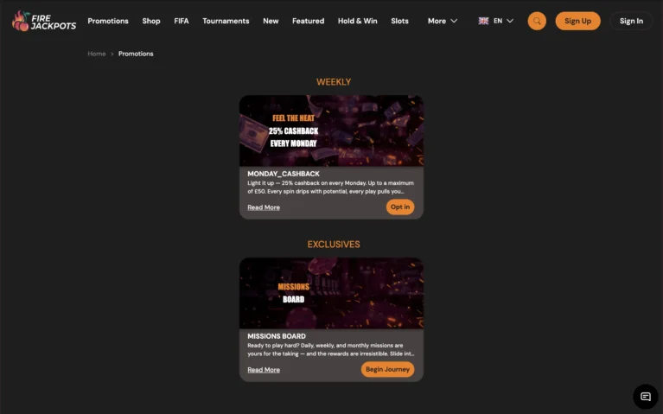663x414 pixels.
Task: Opt in to Monday cashback
Action: coord(400,207)
